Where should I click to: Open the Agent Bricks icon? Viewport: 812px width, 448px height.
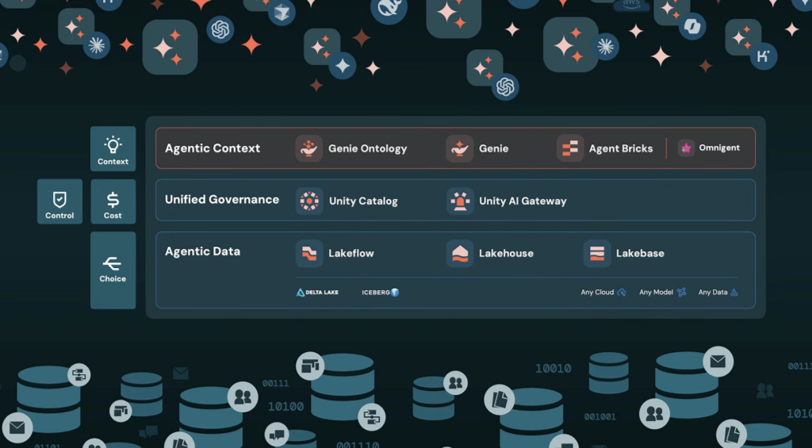pyautogui.click(x=570, y=148)
